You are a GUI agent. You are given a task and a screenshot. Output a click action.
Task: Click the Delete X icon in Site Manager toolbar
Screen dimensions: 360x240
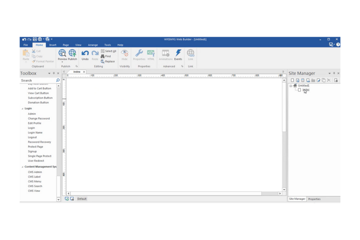[329, 80]
